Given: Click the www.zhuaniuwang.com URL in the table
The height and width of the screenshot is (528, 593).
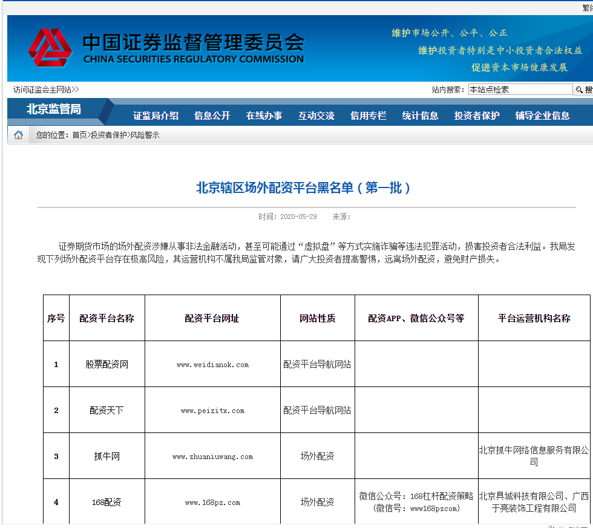Looking at the screenshot, I should click(x=213, y=457).
